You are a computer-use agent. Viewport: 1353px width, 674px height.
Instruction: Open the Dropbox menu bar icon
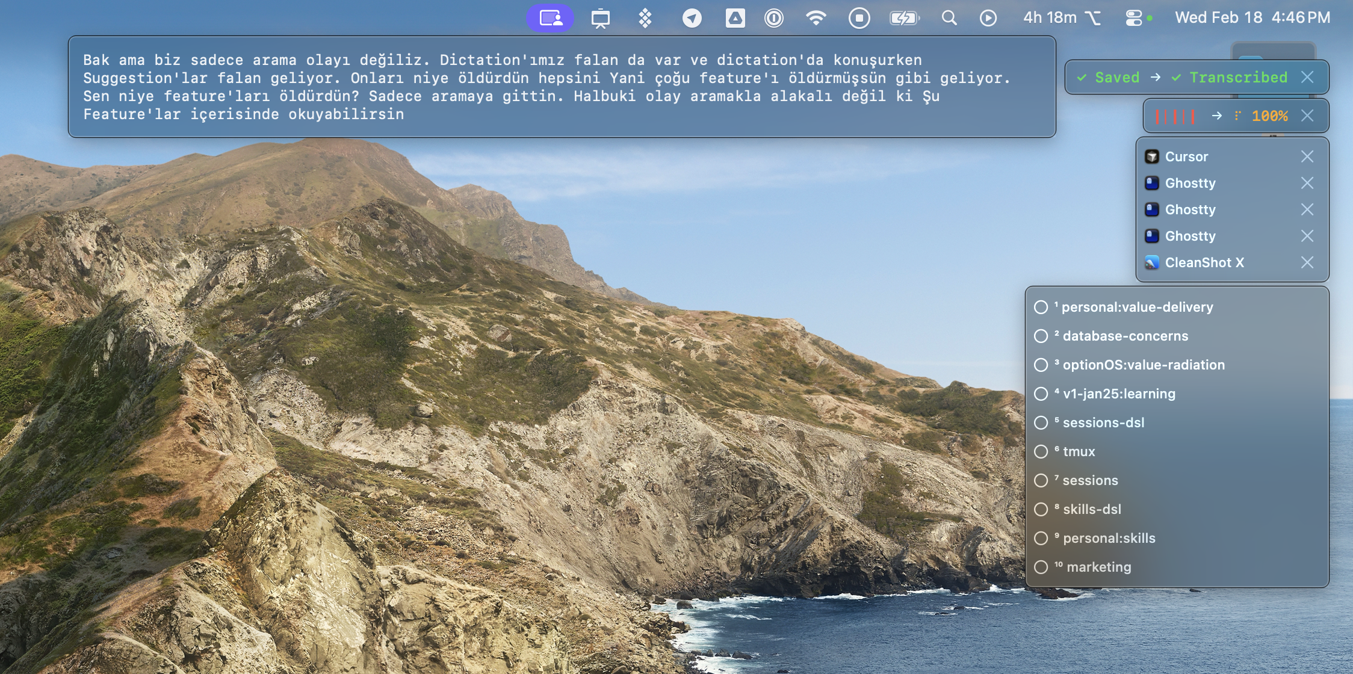click(x=645, y=18)
